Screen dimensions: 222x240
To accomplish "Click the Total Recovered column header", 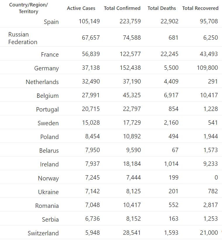I will coord(200,8).
